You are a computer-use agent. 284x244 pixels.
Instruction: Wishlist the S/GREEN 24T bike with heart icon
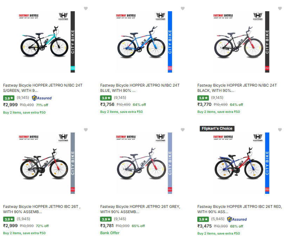coord(86,8)
